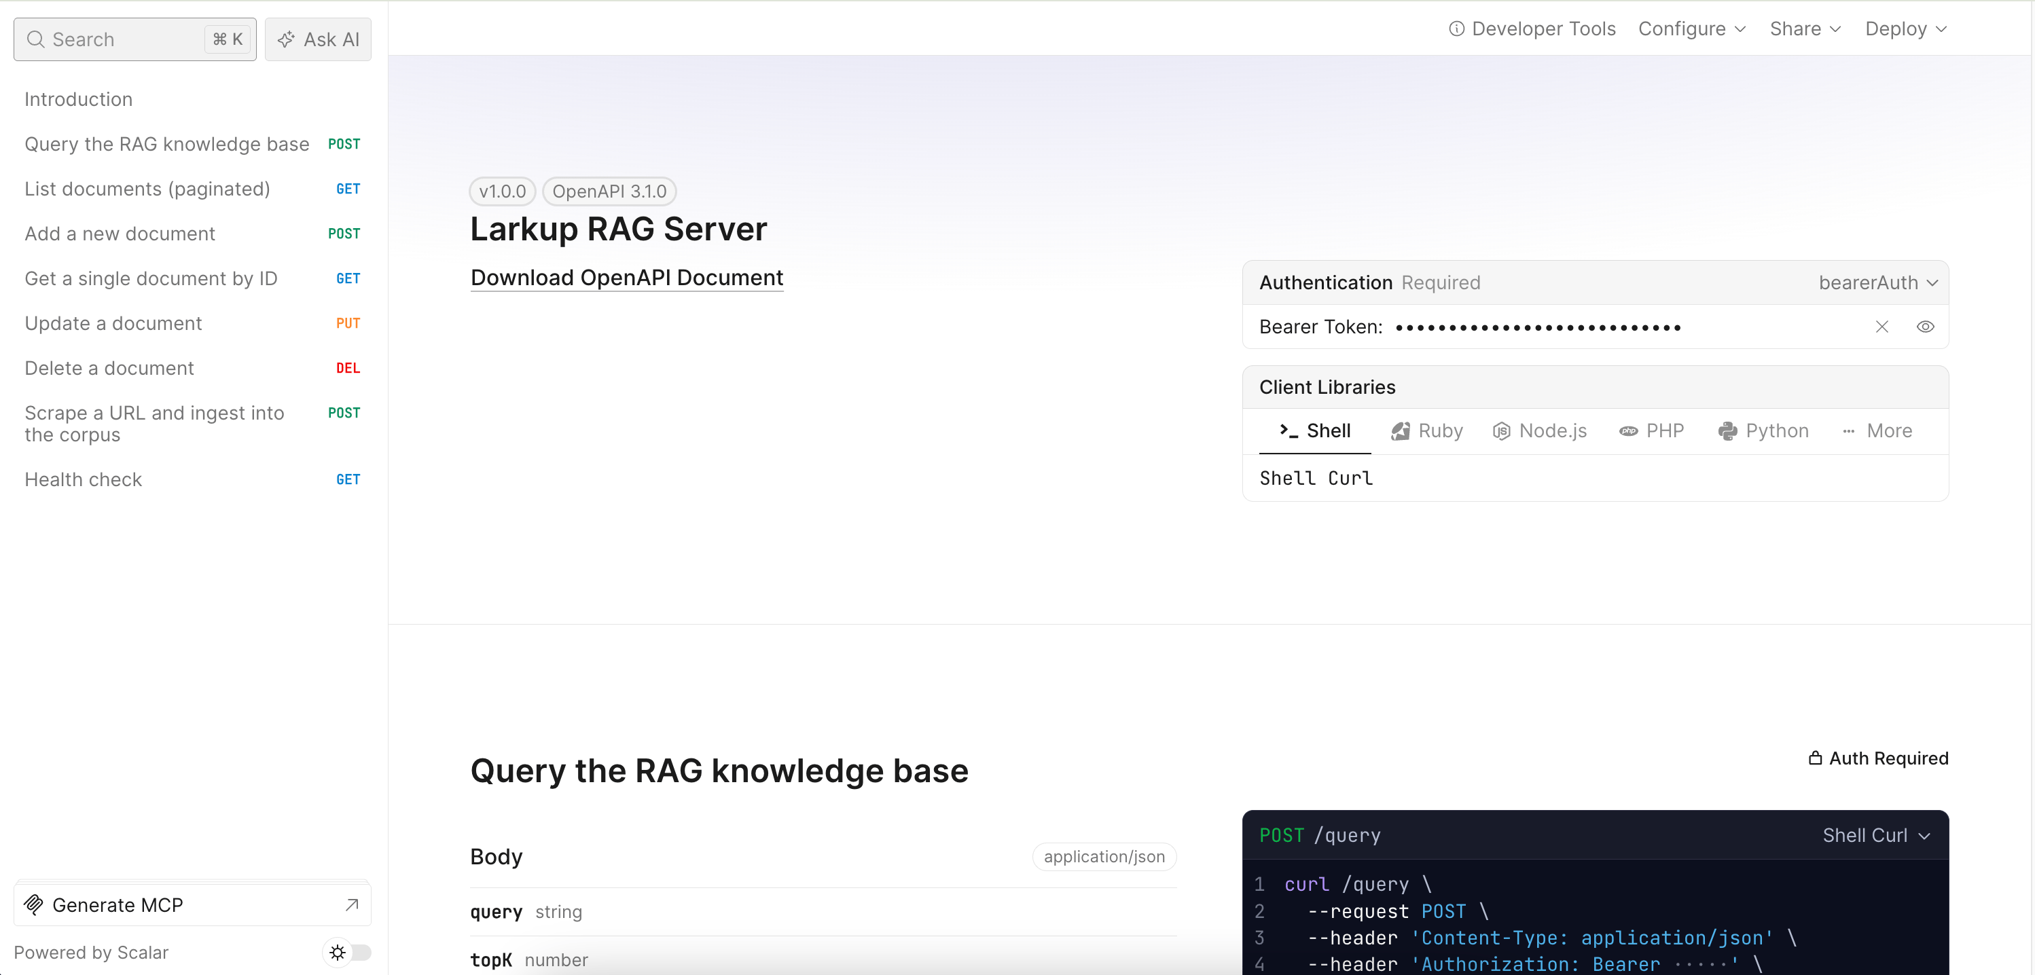Viewport: 2035px width, 975px height.
Task: Open Query the RAG knowledge base endpoint
Action: click(192, 144)
